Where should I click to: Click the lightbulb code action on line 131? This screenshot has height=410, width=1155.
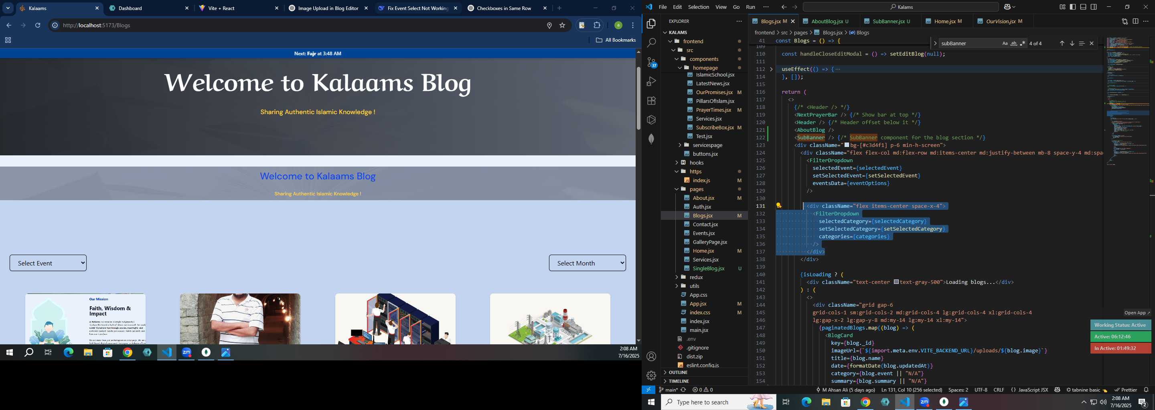[x=779, y=206]
